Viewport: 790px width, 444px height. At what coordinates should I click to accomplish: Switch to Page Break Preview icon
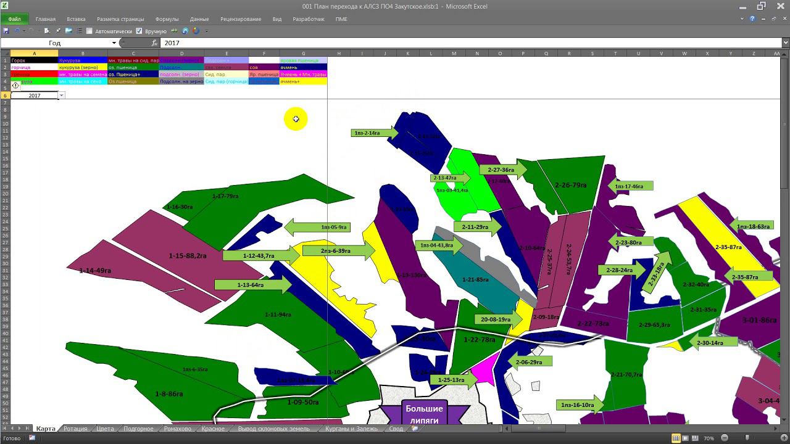696,438
